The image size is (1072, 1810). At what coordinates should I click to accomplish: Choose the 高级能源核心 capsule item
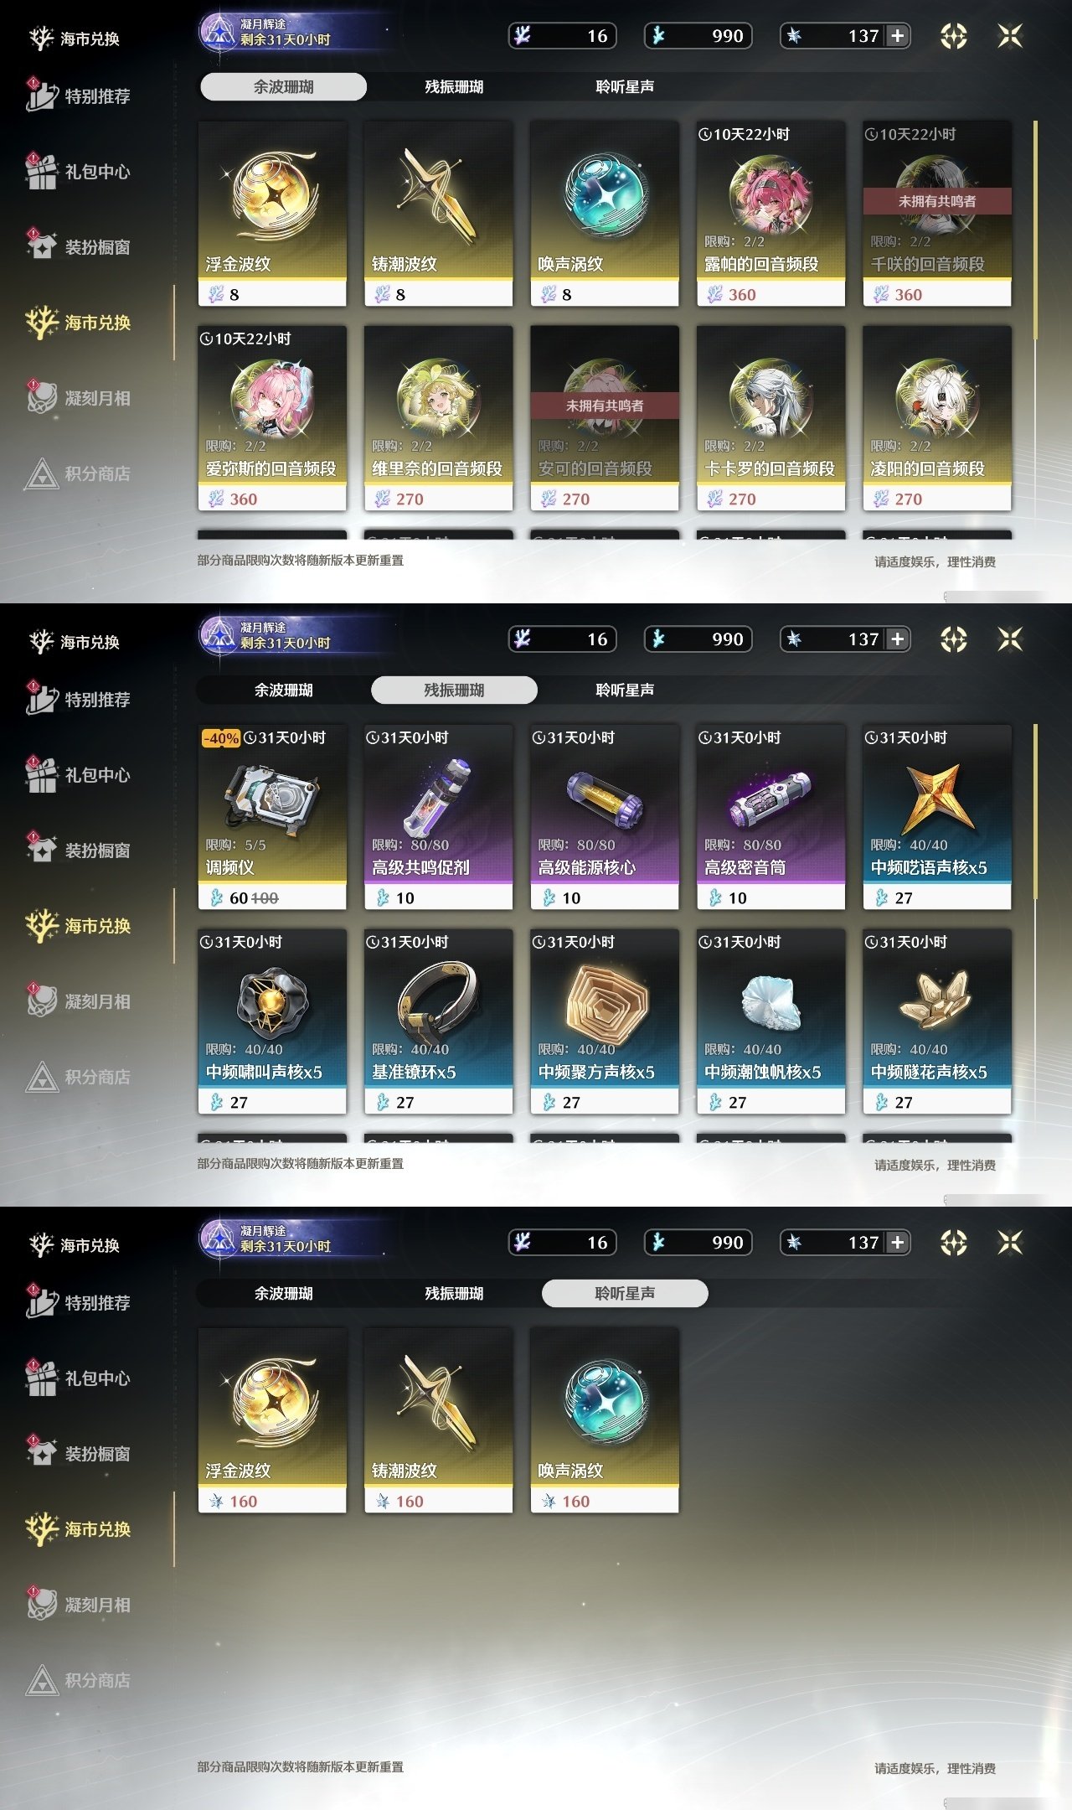pyautogui.click(x=605, y=817)
